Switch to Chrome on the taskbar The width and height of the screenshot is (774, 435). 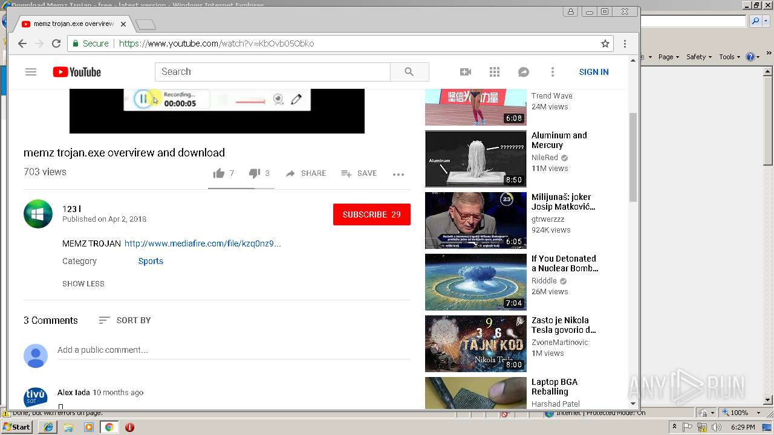[109, 427]
